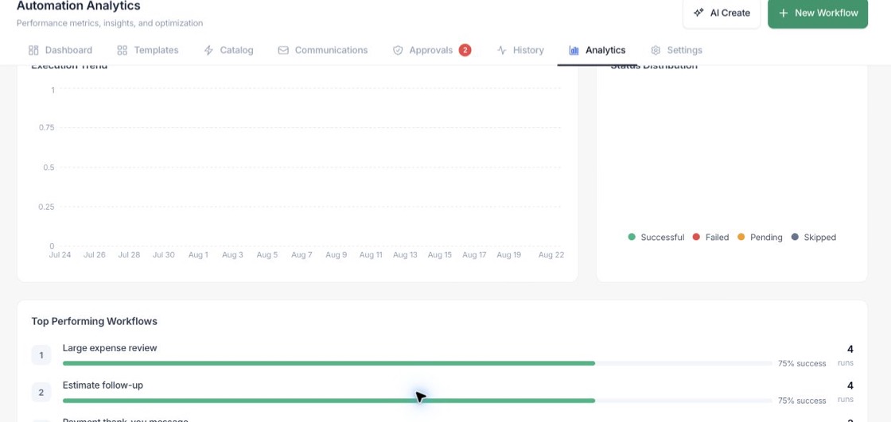
Task: Click the Aug 11 axis label
Action: tap(371, 255)
